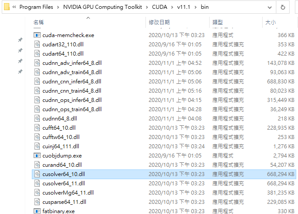
Task: Click the folder icon in address bar
Action: coord(7,7)
